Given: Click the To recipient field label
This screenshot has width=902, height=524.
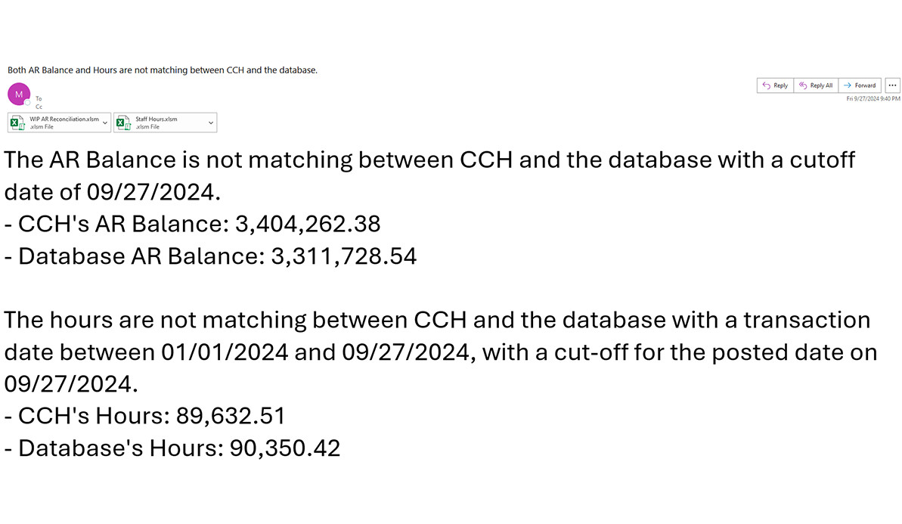Looking at the screenshot, I should pyautogui.click(x=39, y=99).
